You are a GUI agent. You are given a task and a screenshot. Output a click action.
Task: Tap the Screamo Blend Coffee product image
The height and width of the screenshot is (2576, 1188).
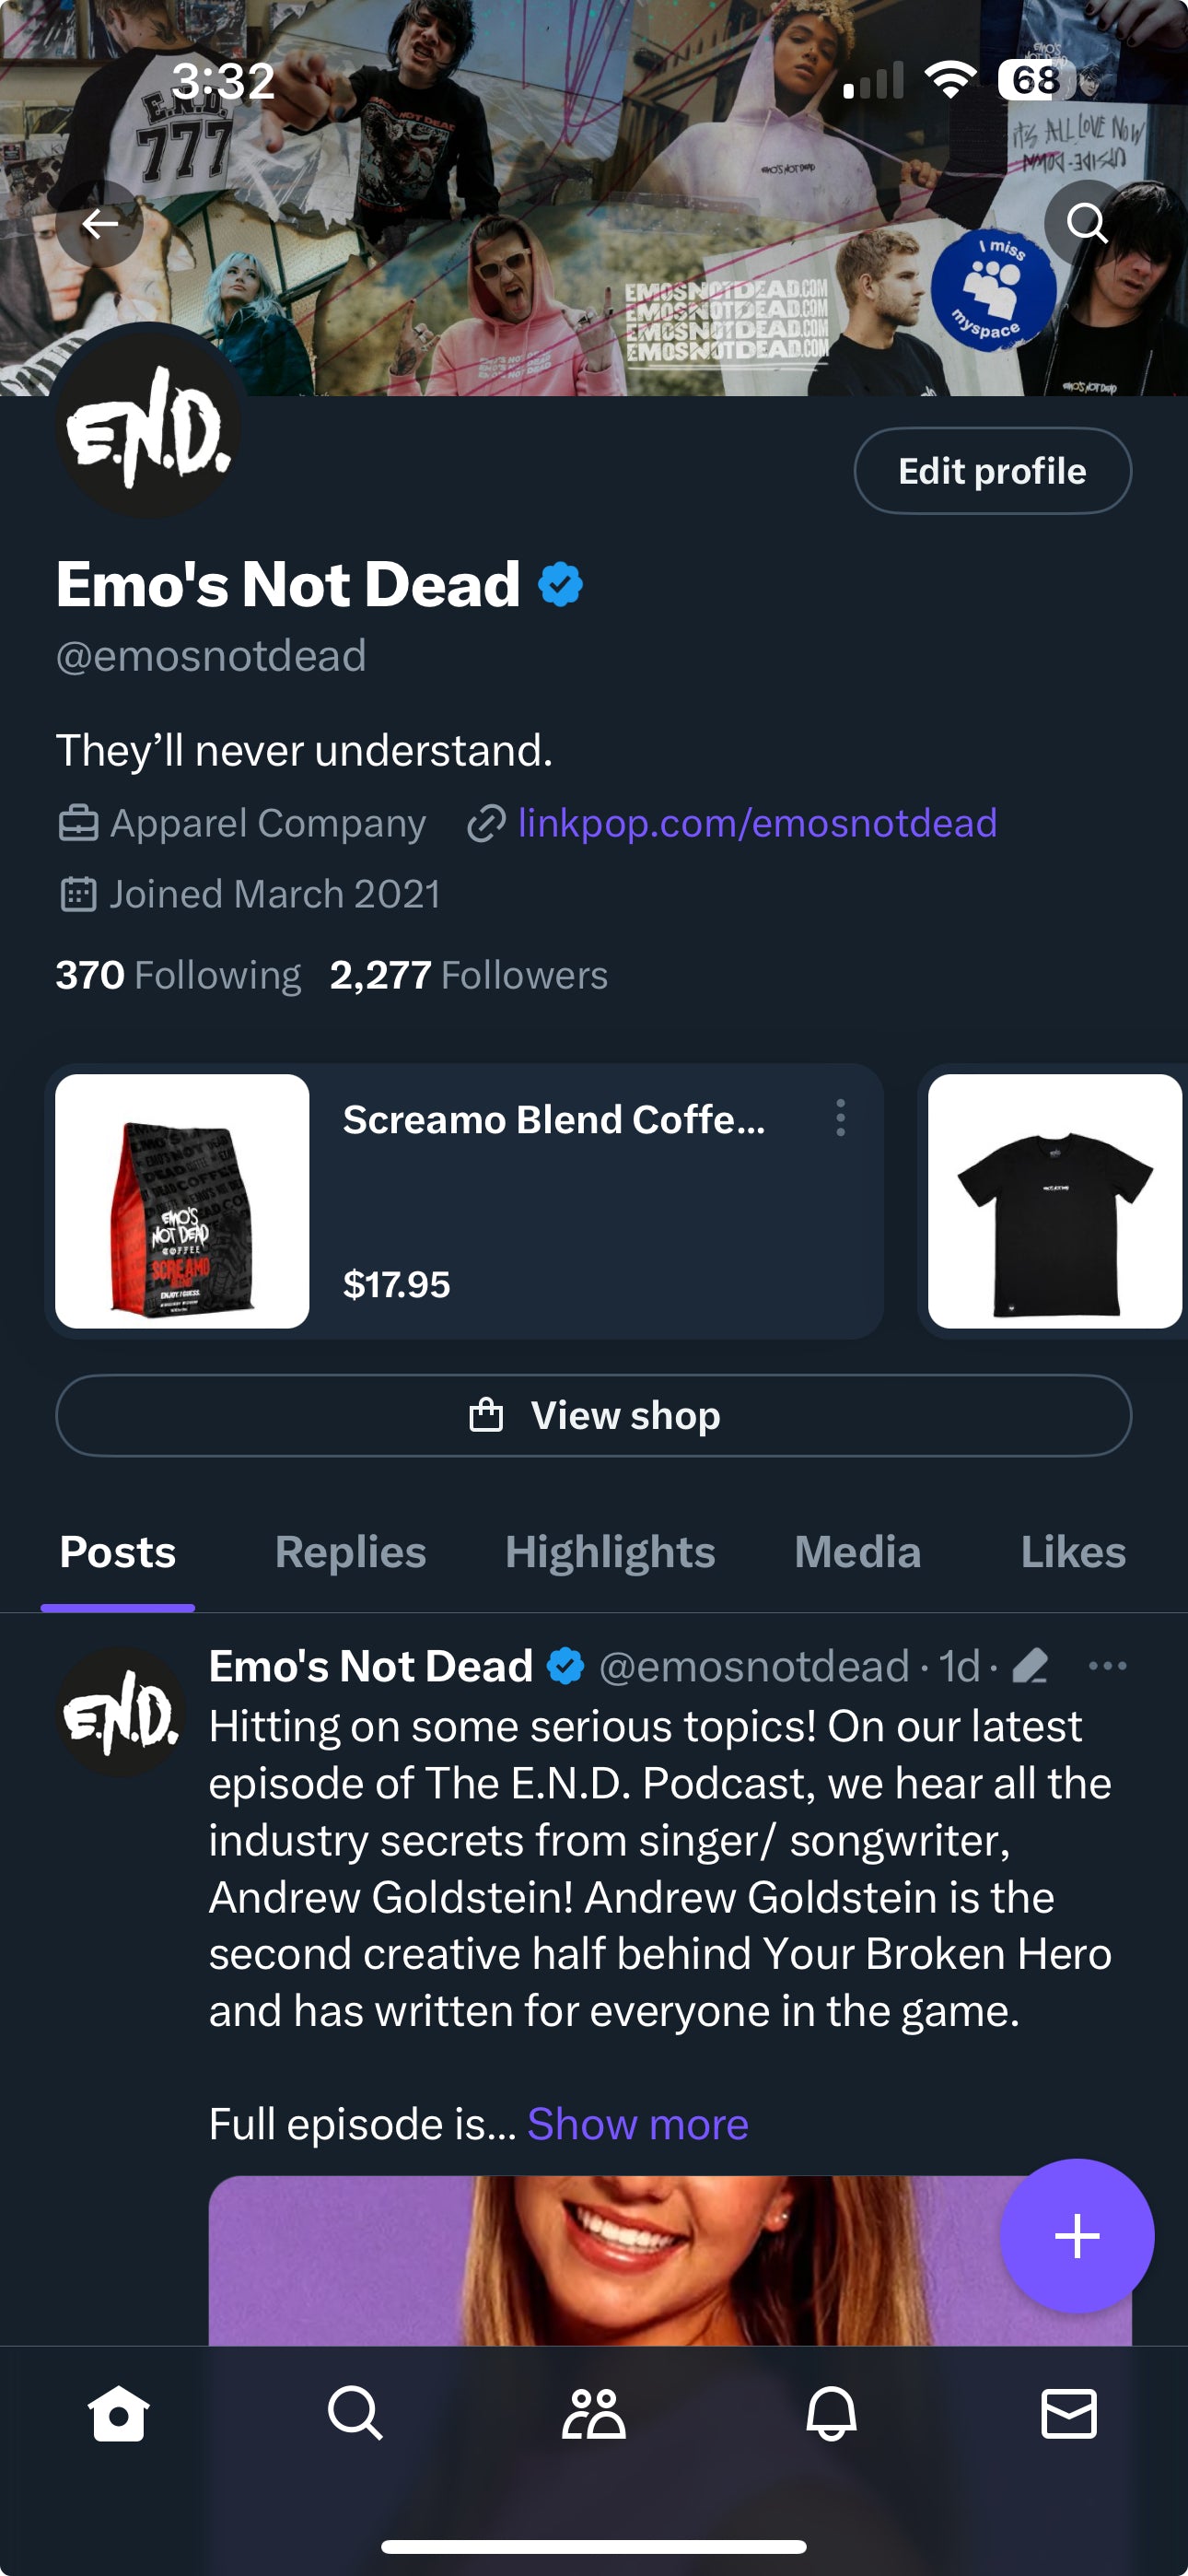click(182, 1201)
